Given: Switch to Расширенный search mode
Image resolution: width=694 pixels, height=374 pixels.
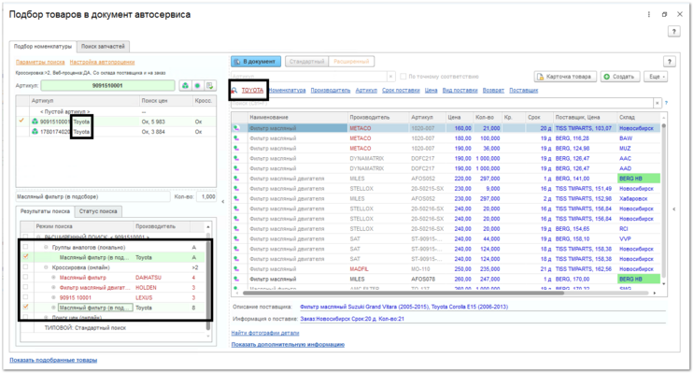Looking at the screenshot, I should tap(351, 62).
